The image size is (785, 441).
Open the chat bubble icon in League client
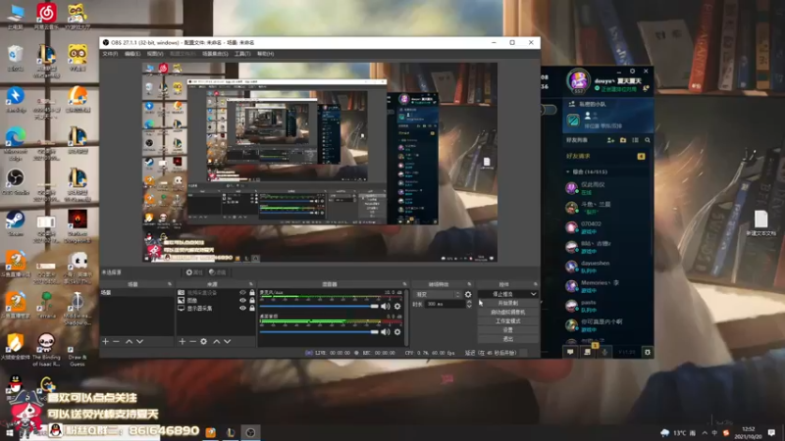click(x=570, y=352)
